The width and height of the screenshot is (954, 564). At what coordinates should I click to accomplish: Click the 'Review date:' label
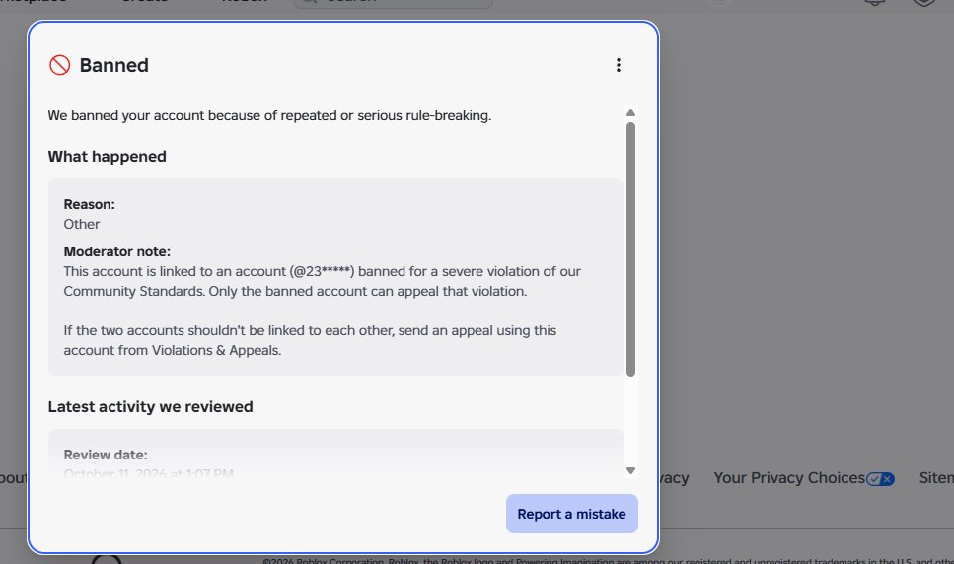106,455
